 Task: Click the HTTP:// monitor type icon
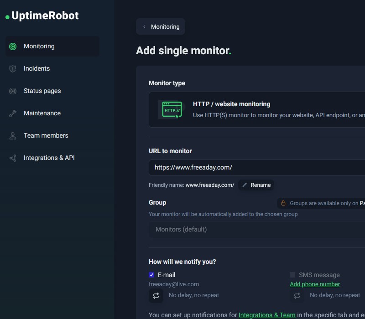[172, 109]
